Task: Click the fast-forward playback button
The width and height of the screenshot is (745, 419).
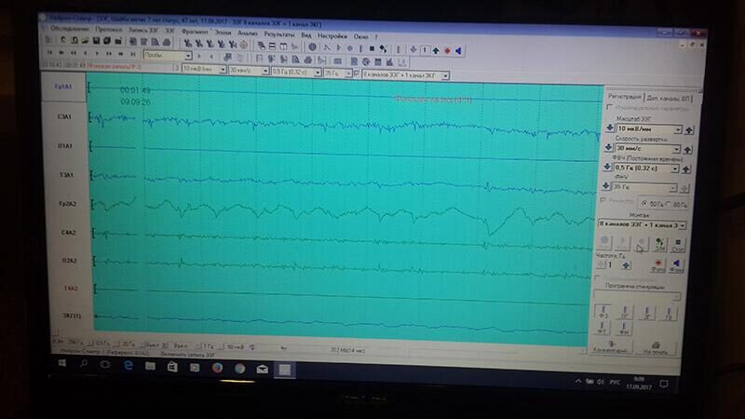Action: coord(109,54)
